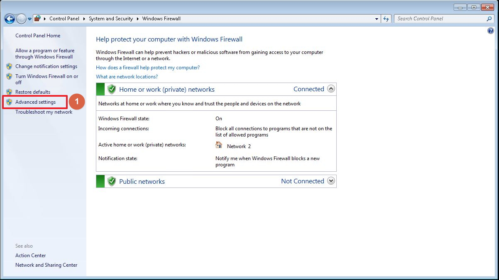
Task: Open the address bar history dropdown
Action: coord(377,19)
